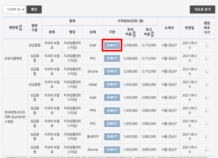Open hospital link icon for 강남세브란스 Zirconia row
This screenshot has width=218, height=158.
click(207, 150)
